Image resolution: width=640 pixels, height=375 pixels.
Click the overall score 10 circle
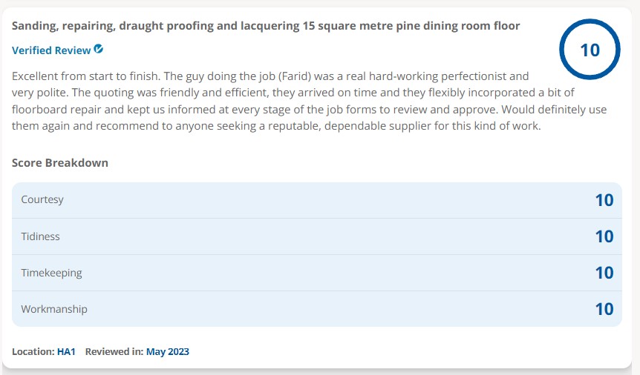pyautogui.click(x=590, y=50)
